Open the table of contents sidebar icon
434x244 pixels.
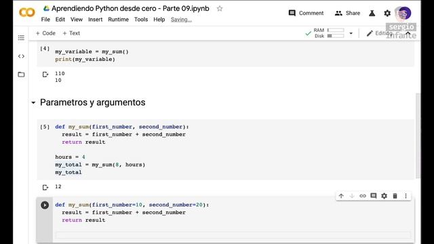click(x=21, y=38)
